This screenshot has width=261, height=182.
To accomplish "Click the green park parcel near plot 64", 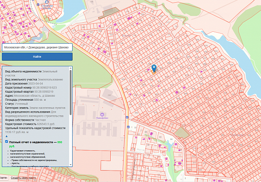I will point(182,133).
